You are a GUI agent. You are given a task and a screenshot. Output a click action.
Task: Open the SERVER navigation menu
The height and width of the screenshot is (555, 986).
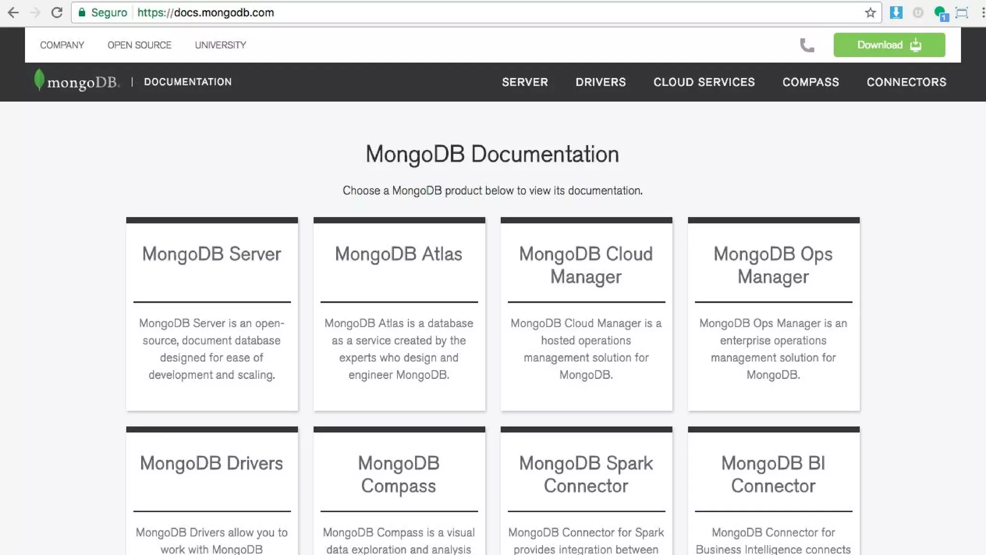[525, 82]
